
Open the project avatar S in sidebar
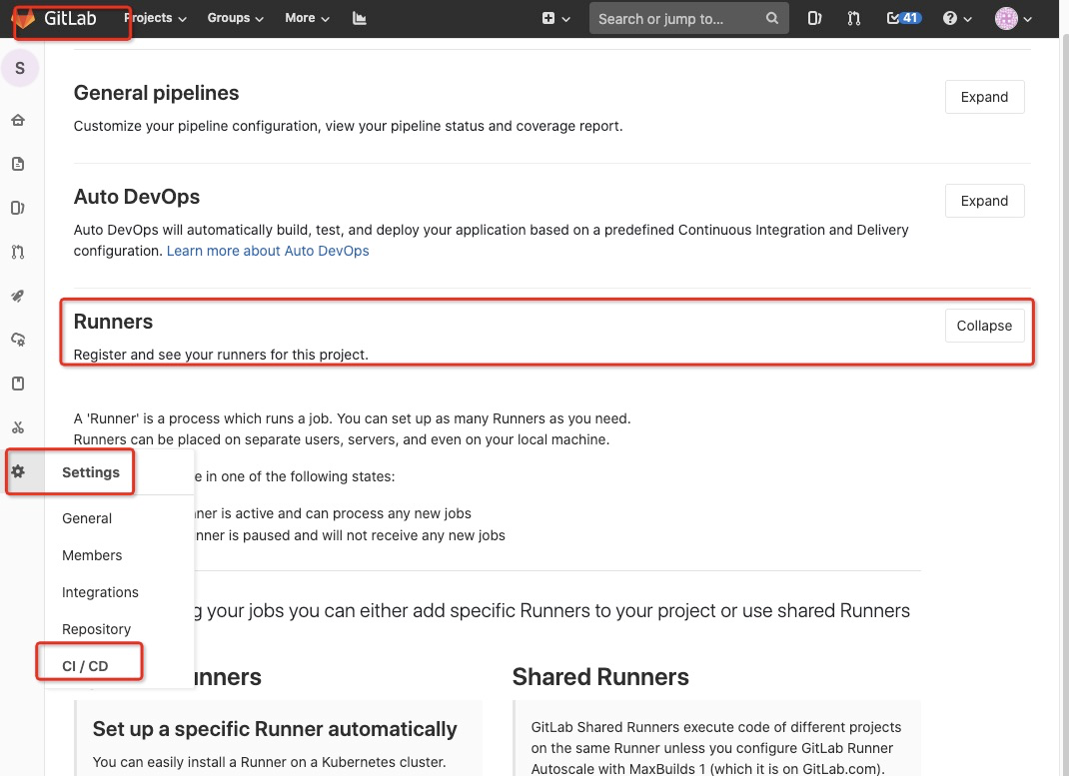(x=20, y=68)
